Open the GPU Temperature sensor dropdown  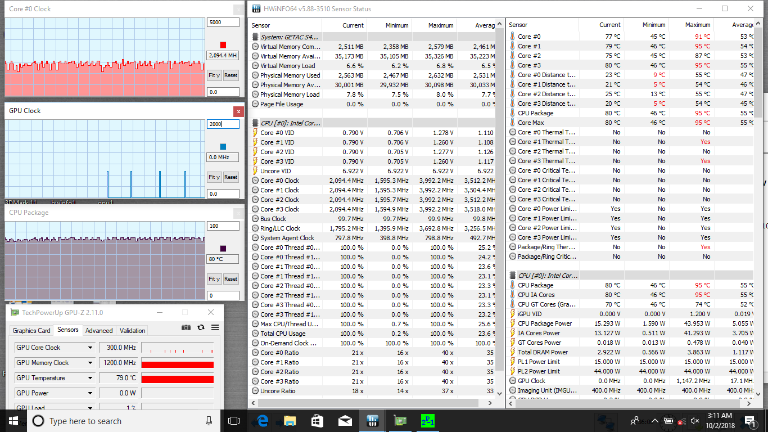pos(90,378)
